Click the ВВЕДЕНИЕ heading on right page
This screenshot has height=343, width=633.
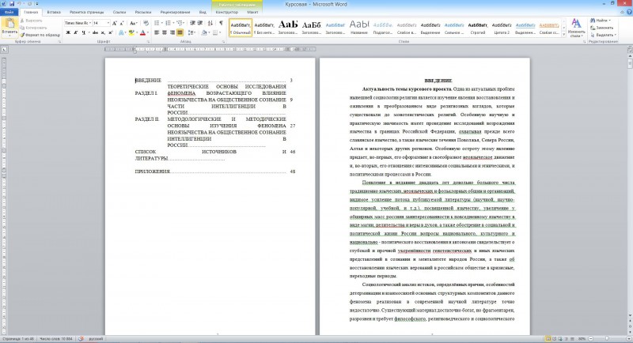(x=438, y=81)
